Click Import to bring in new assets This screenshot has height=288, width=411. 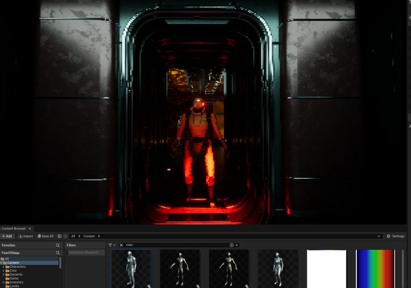click(26, 236)
